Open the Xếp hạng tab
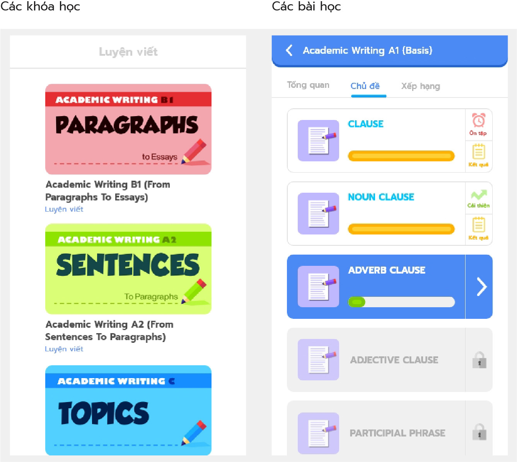Image resolution: width=517 pixels, height=462 pixels. tap(420, 86)
